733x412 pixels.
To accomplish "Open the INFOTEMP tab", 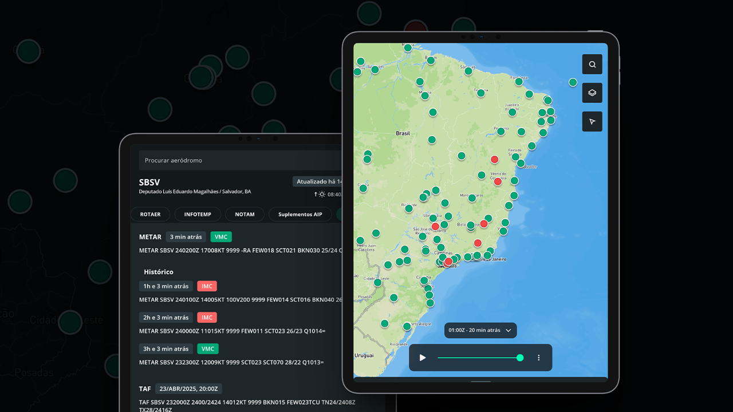I will (198, 215).
